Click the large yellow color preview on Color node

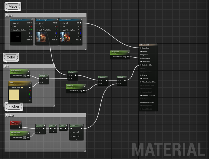(14, 95)
